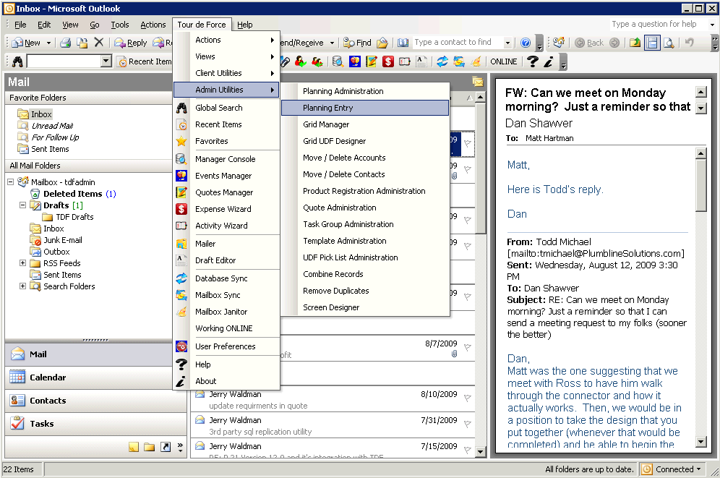
Task: Click the blue circular Help icon
Action: click(x=526, y=43)
